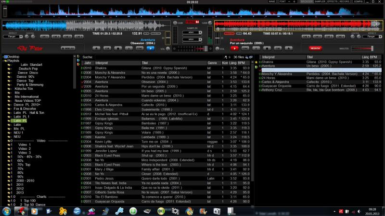This screenshot has width=385, height=216.
Task: Eject the left deck track
Action: tap(97, 48)
